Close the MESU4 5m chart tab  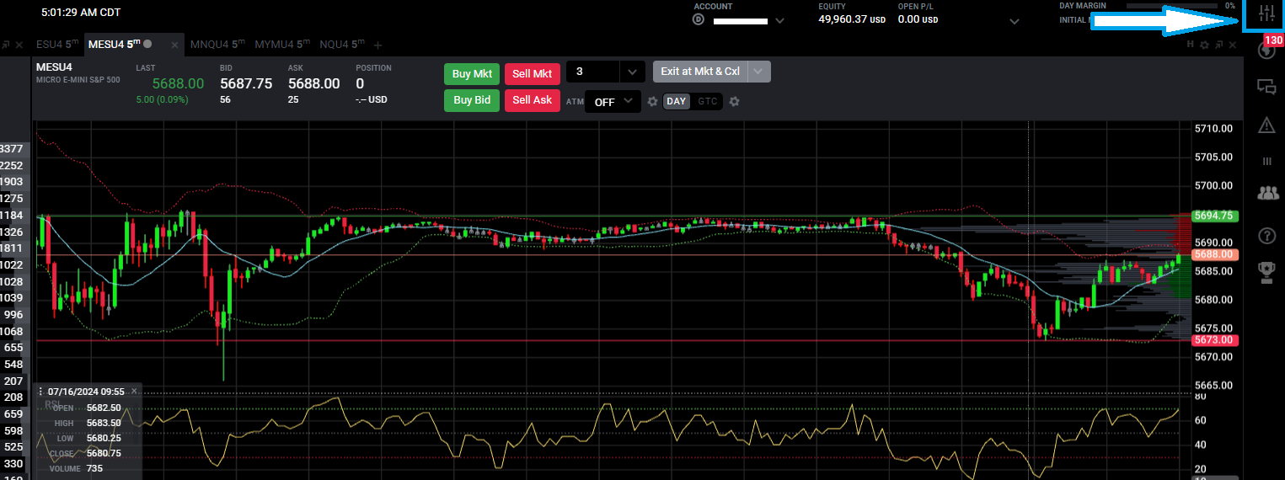(175, 45)
